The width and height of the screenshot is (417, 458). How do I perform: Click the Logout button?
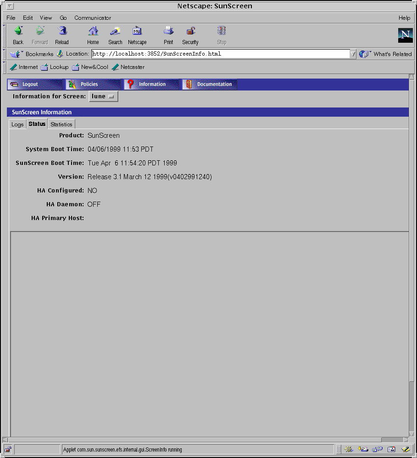35,84
